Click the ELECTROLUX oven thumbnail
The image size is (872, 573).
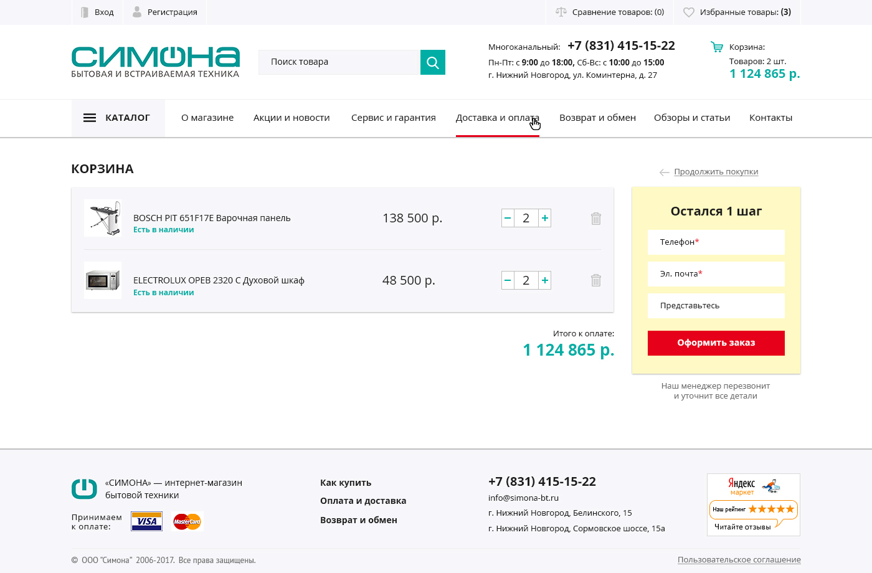point(103,280)
